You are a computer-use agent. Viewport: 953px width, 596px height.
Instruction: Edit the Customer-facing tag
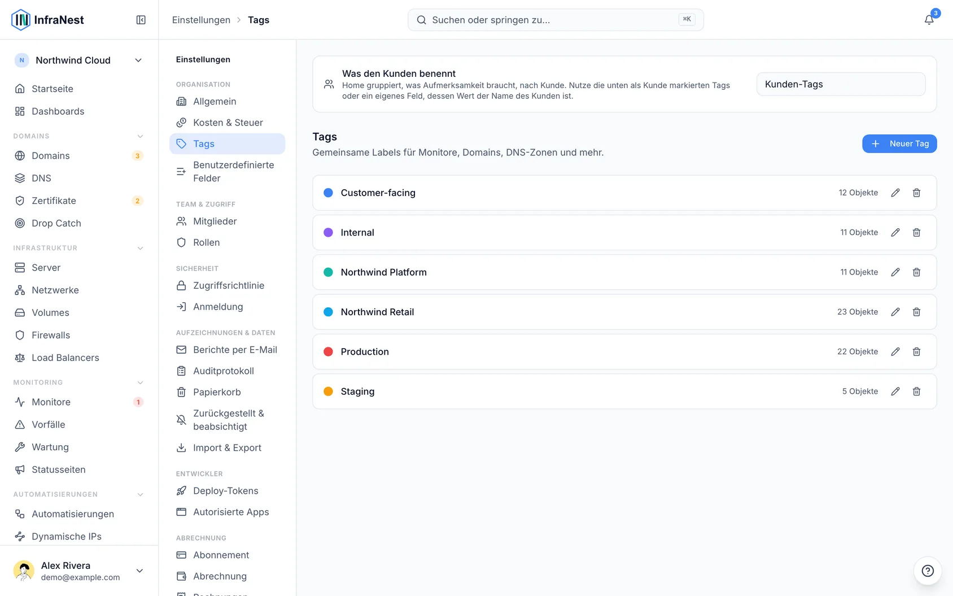coord(895,193)
